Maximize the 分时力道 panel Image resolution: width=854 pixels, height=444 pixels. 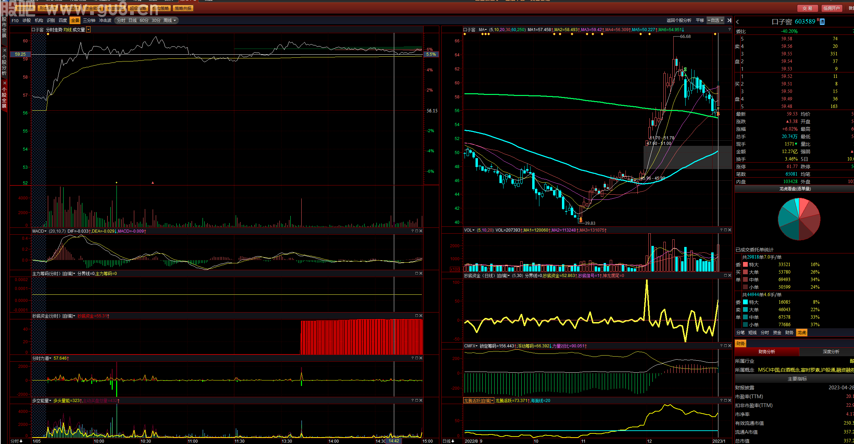pos(417,358)
